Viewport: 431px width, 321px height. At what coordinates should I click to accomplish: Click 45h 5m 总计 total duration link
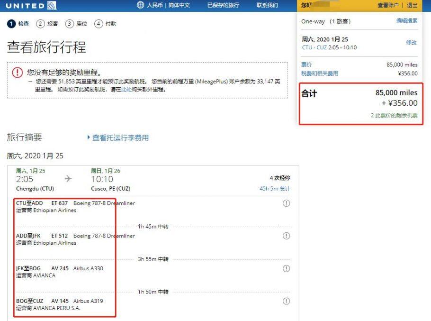275,189
